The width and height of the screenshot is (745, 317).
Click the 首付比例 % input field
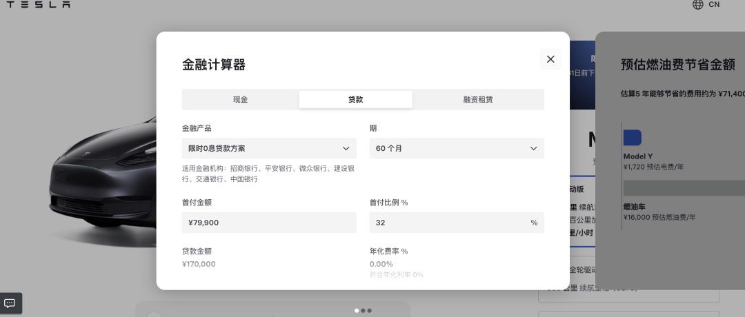[x=457, y=223]
